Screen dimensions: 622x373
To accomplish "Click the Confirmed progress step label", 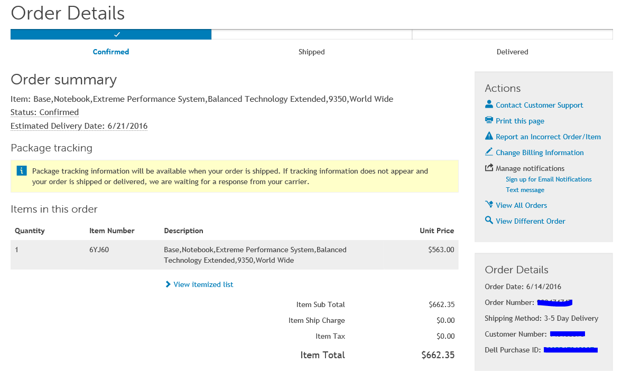I will (111, 52).
